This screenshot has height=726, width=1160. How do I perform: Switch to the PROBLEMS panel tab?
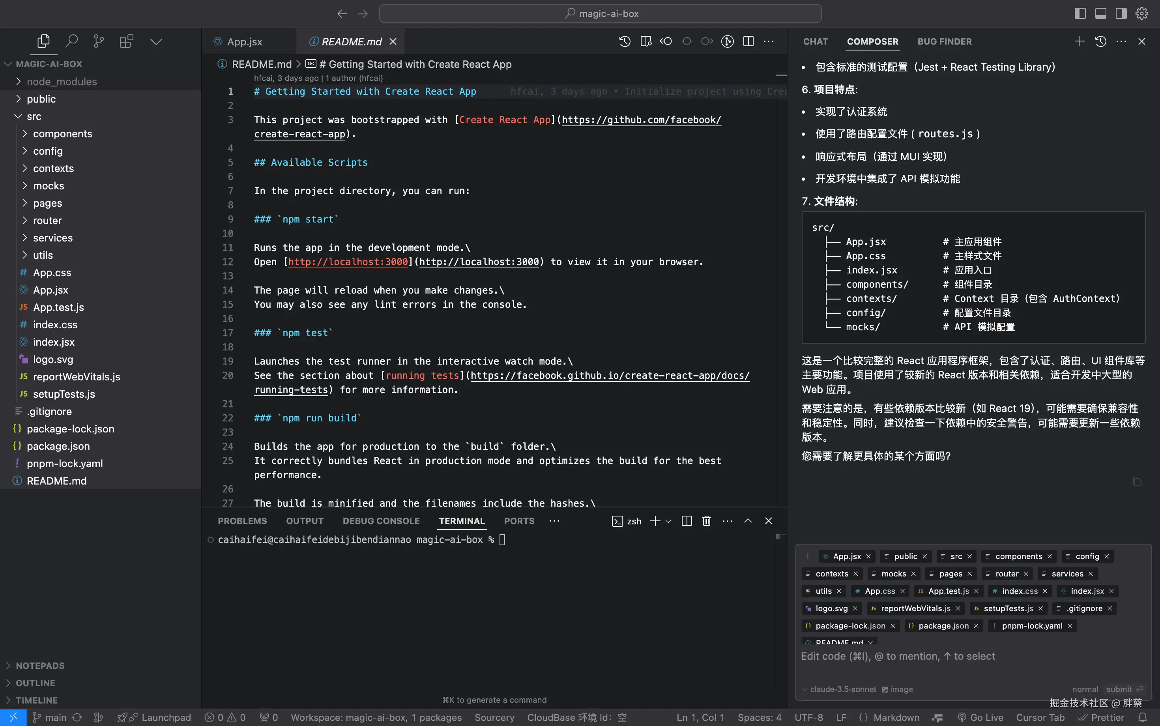click(242, 521)
